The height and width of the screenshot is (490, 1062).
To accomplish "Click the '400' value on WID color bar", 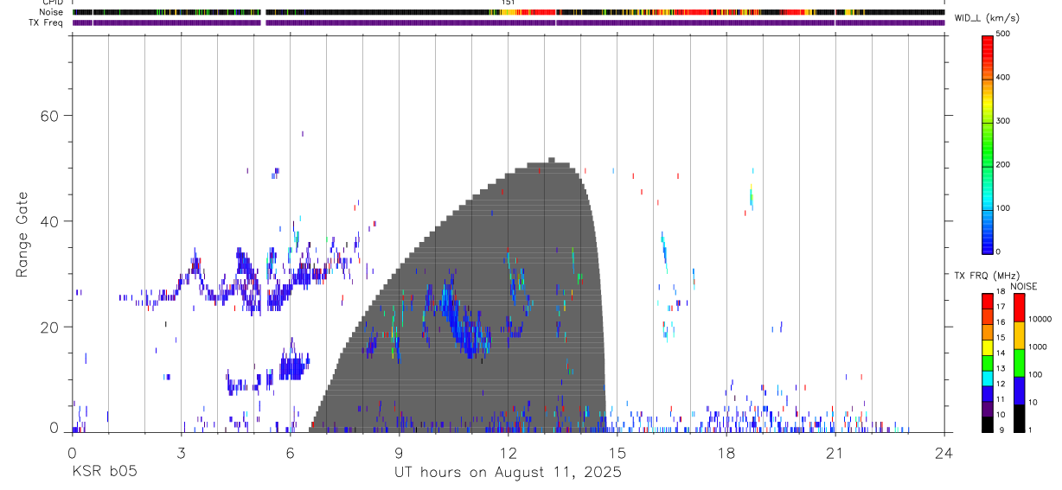I will click(x=1003, y=78).
